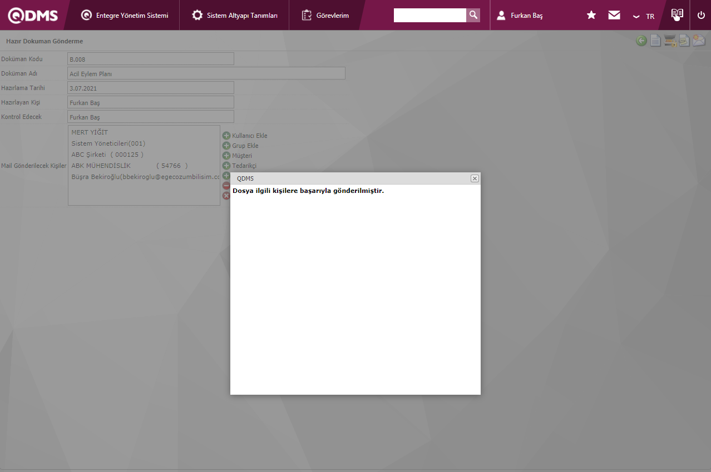Screen dimensions: 711x472
Task: Click plus icon beside Müşteri
Action: (x=226, y=156)
